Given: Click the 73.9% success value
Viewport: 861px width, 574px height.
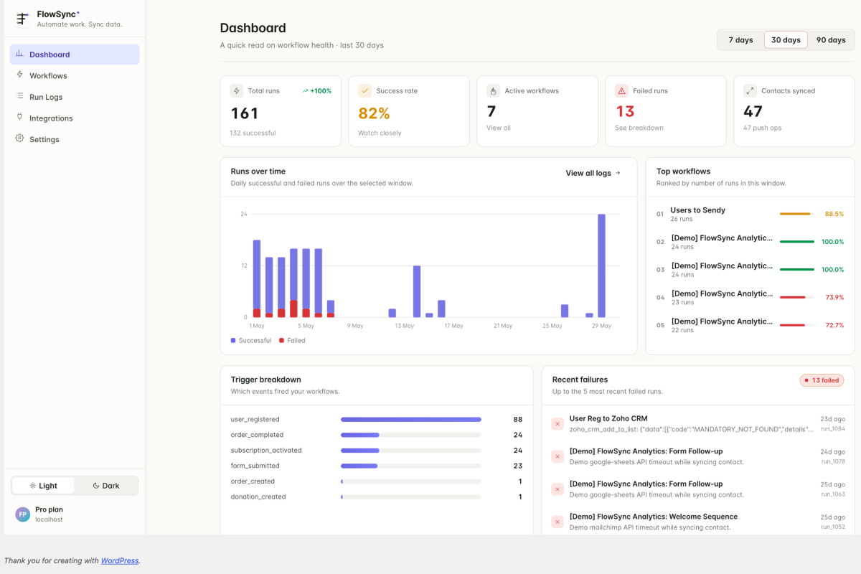Looking at the screenshot, I should point(834,297).
